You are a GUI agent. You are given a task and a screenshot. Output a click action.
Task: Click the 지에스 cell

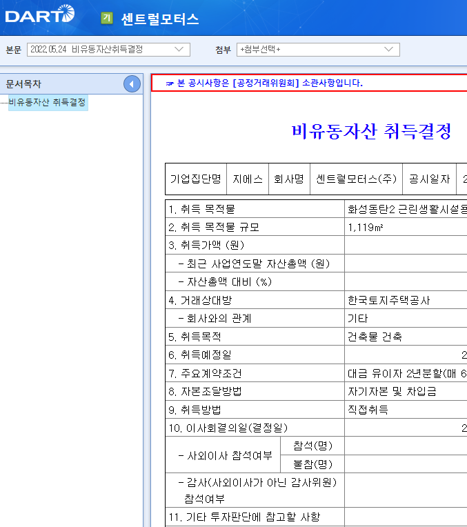(x=248, y=179)
